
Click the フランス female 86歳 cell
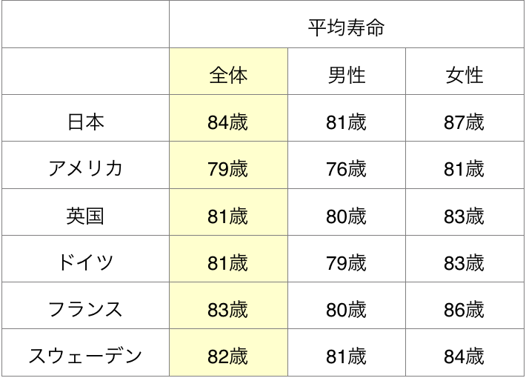pyautogui.click(x=465, y=309)
